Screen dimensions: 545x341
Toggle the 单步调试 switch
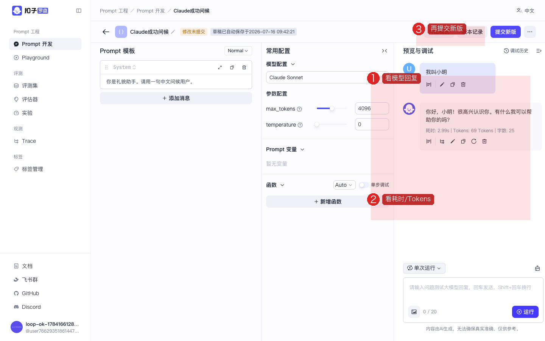coord(364,185)
